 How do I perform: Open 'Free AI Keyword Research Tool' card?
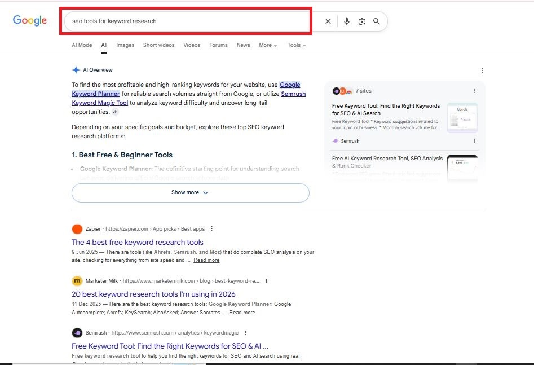(387, 162)
